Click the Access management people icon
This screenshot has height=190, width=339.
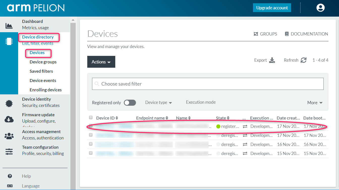(x=9, y=136)
